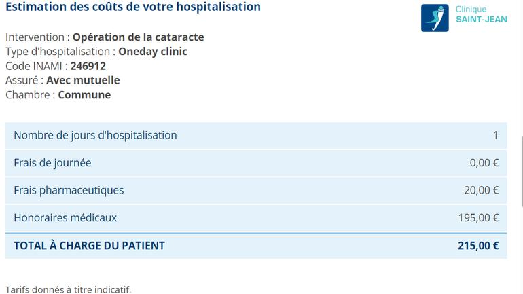Click the 0,00 € daily fee amount
The height and width of the screenshot is (294, 523).
click(x=484, y=163)
